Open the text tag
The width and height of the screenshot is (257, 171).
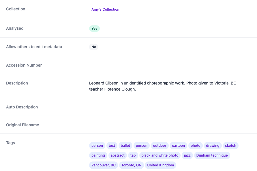click(112, 146)
